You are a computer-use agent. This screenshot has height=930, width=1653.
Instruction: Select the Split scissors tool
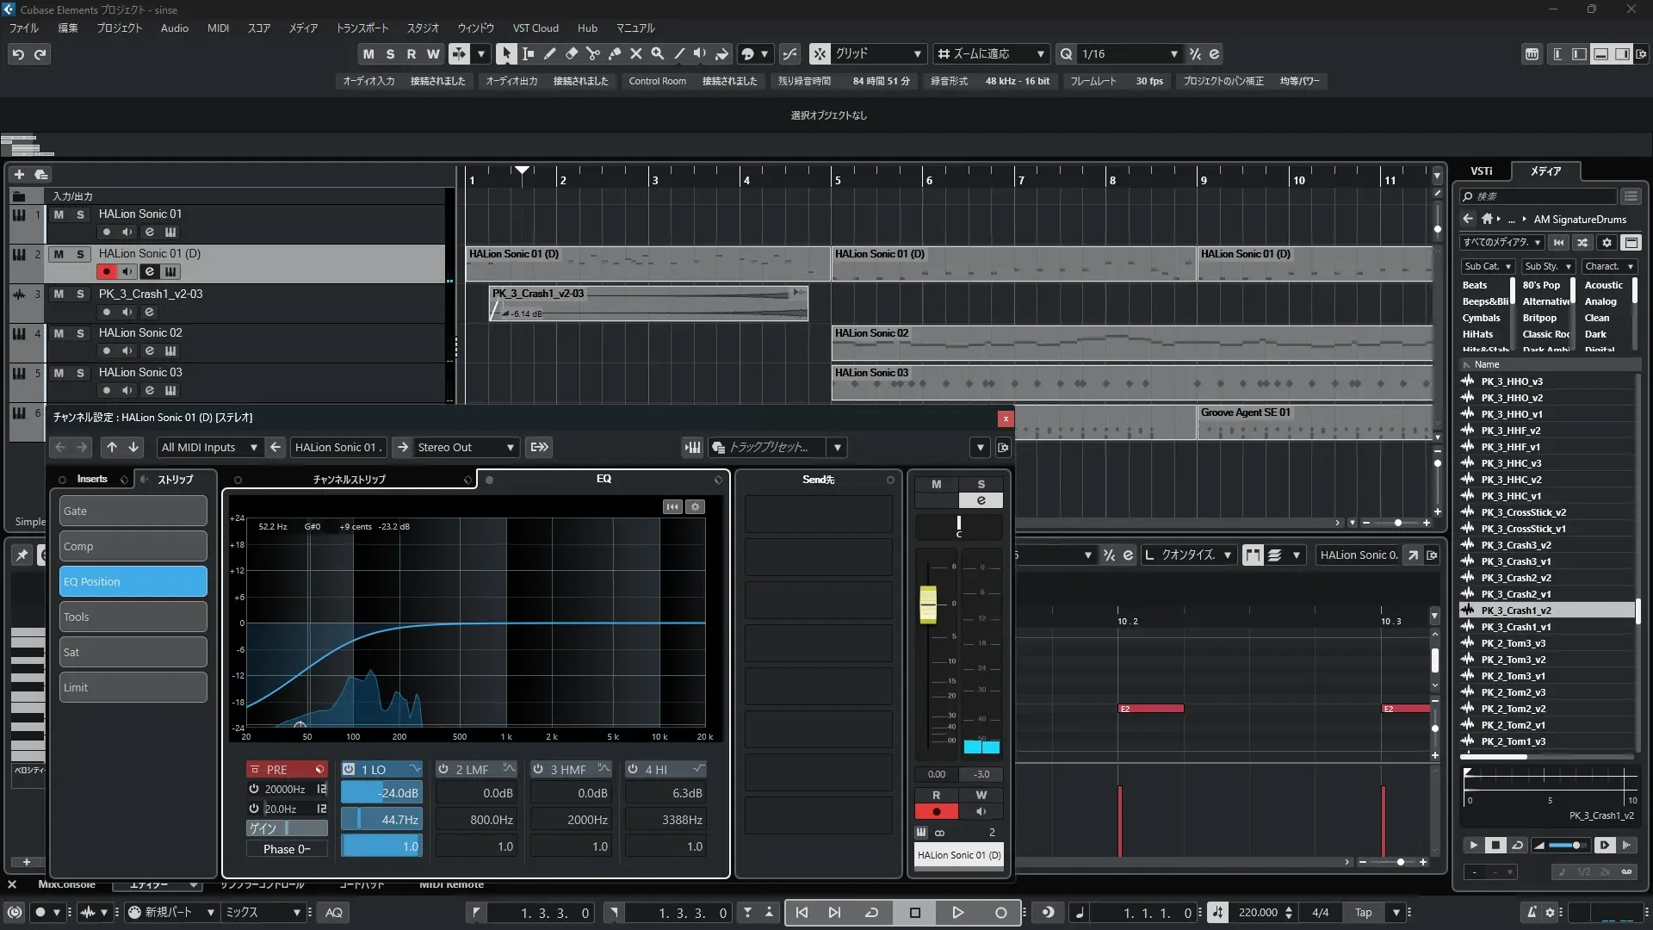coord(593,53)
